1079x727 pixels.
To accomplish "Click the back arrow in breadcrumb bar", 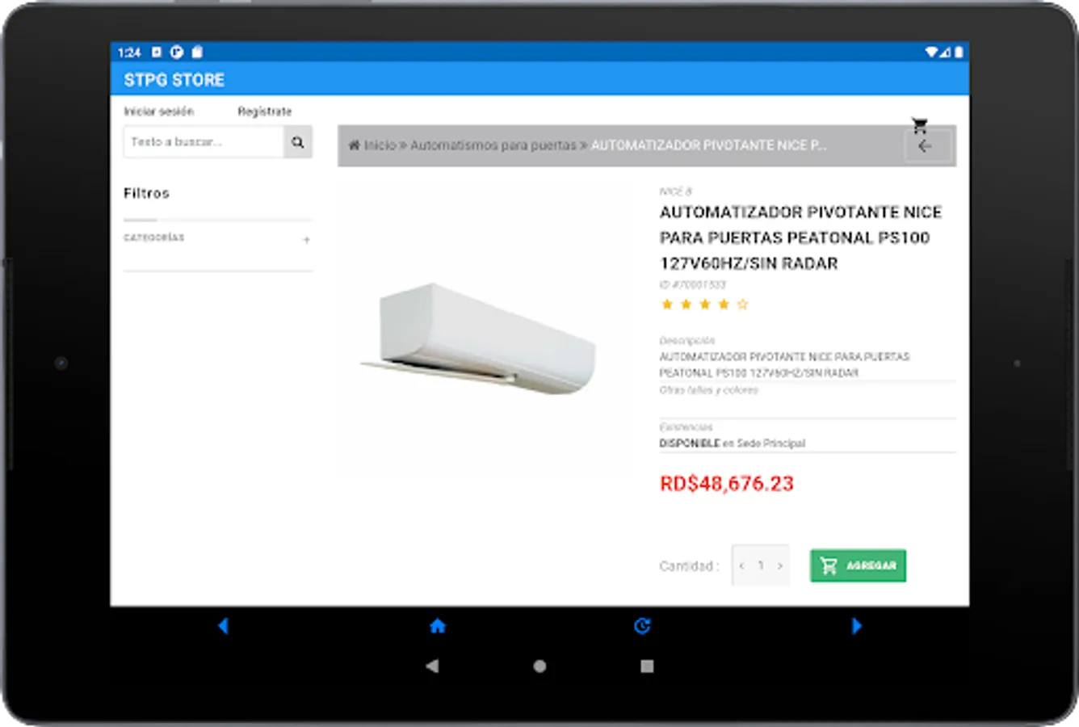I will (926, 146).
